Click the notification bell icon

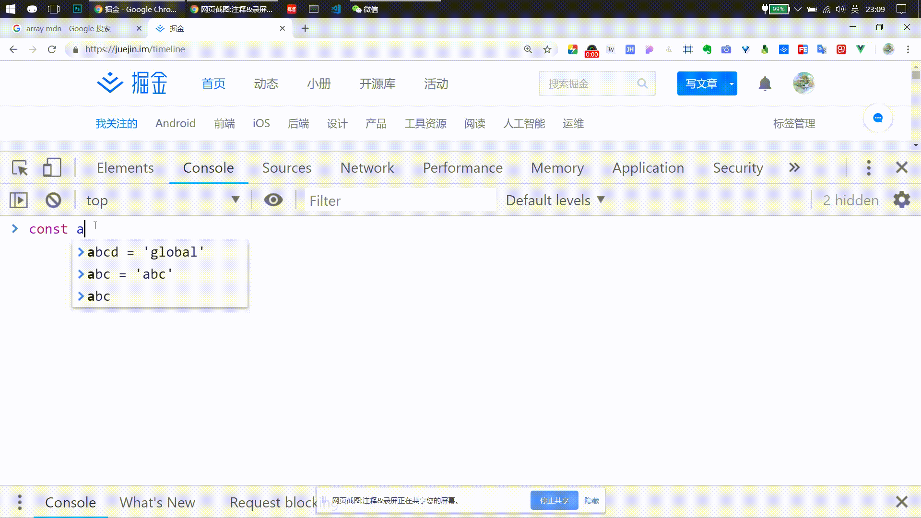tap(765, 83)
